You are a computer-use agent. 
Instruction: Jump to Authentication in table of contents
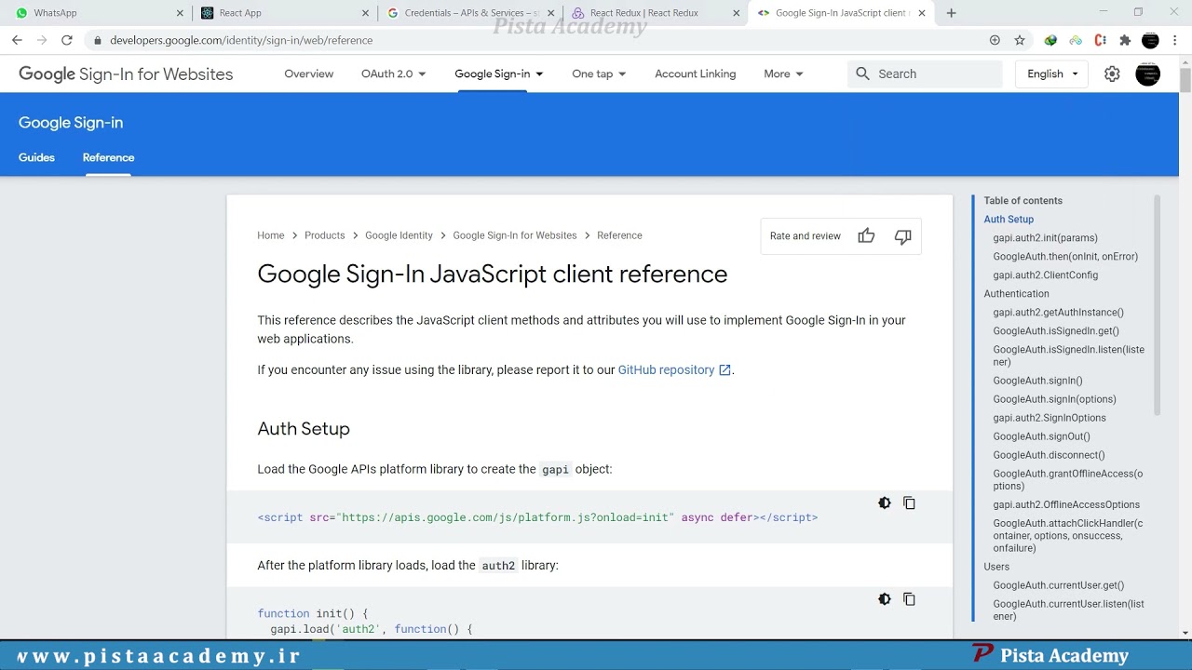pyautogui.click(x=1016, y=294)
